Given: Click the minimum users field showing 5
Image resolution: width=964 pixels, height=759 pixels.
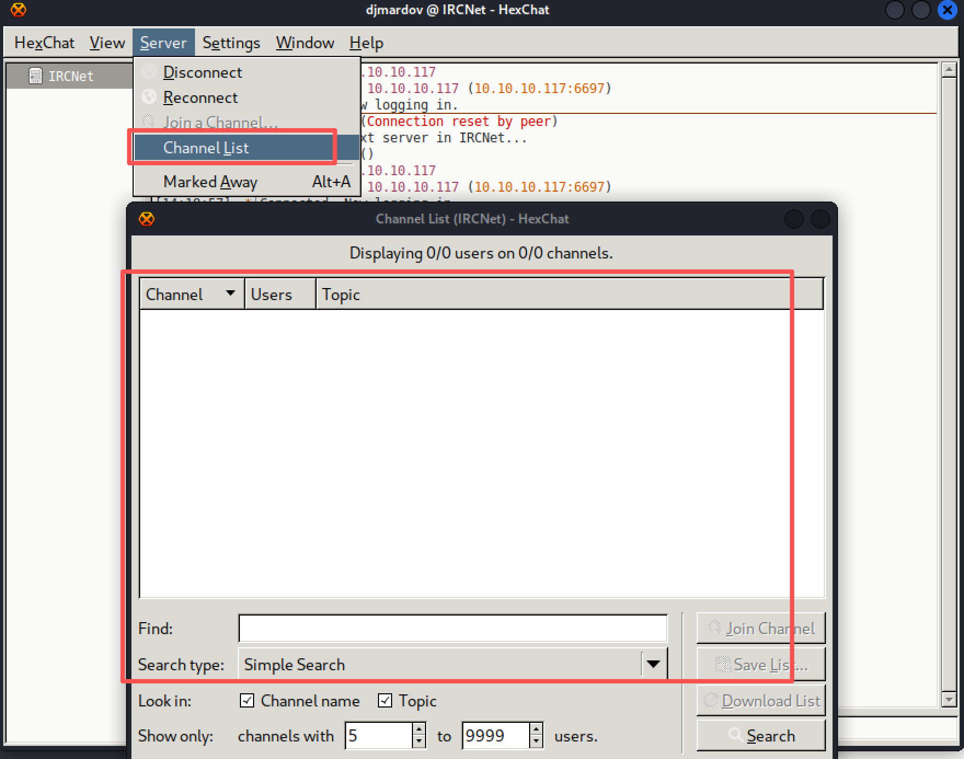Looking at the screenshot, I should point(378,735).
